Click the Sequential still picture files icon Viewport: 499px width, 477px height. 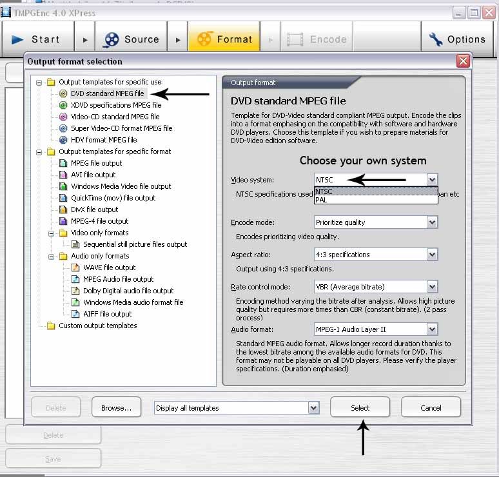(75, 244)
